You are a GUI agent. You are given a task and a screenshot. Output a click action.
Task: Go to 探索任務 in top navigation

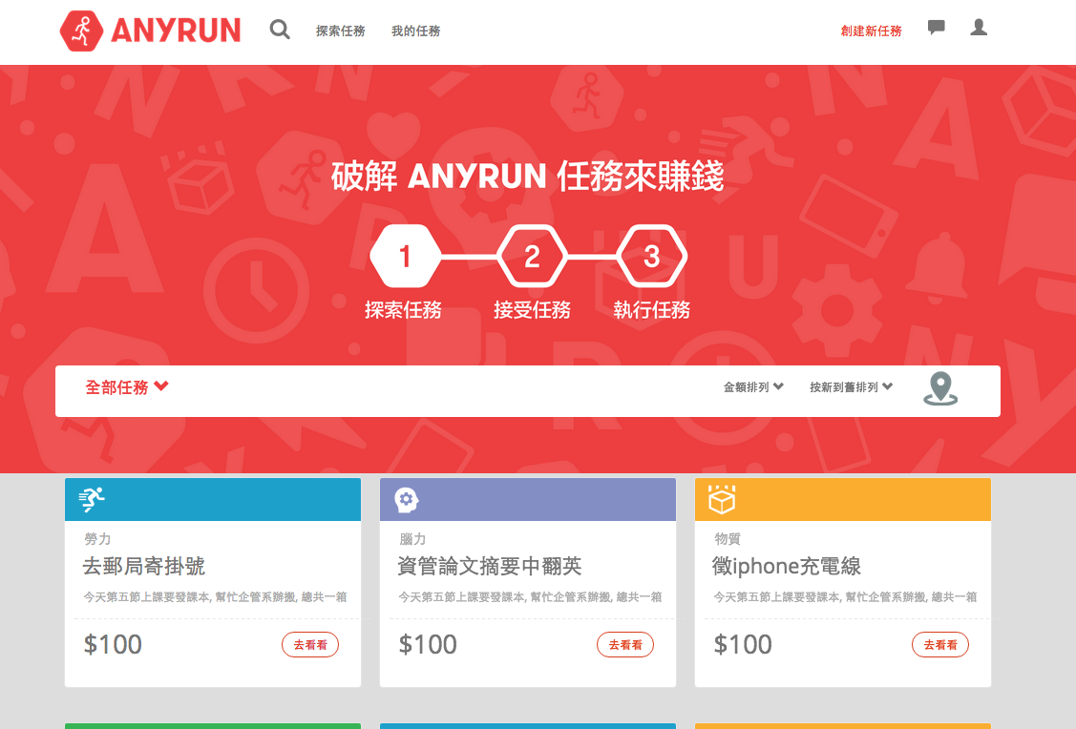340,31
